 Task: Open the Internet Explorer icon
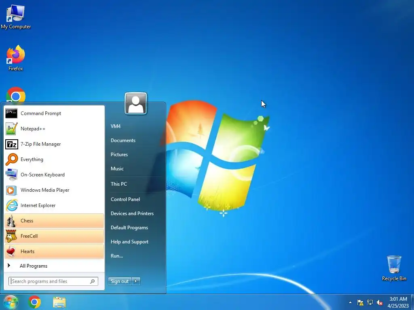11,205
